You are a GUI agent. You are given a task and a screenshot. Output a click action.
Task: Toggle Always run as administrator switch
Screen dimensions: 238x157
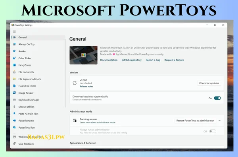pyautogui.click(x=213, y=131)
